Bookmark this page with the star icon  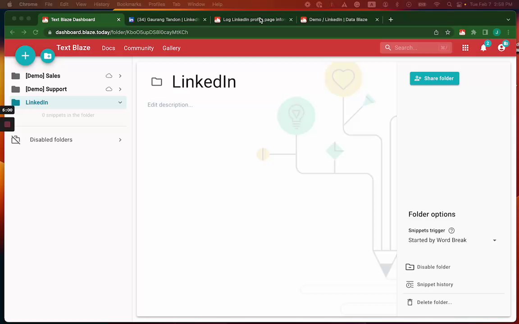tap(448, 32)
